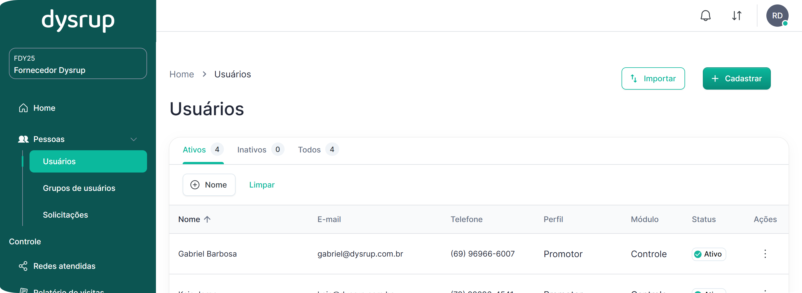802x293 pixels.
Task: Click the Home breadcrumb link
Action: coord(182,74)
